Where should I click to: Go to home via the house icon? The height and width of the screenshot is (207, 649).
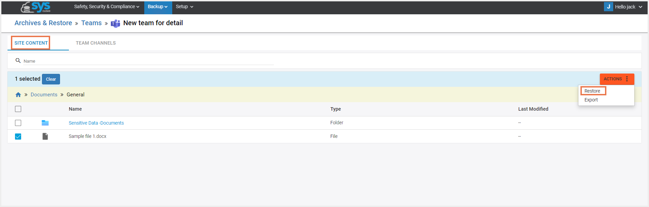point(18,95)
